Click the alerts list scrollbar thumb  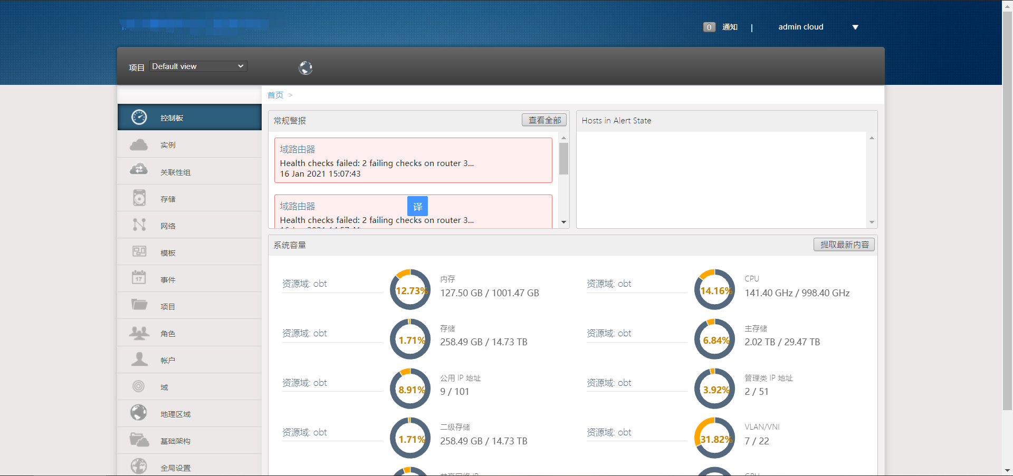564,158
